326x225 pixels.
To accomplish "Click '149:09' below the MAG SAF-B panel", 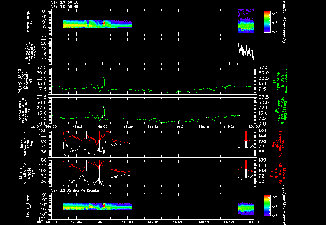I will 127,126.
